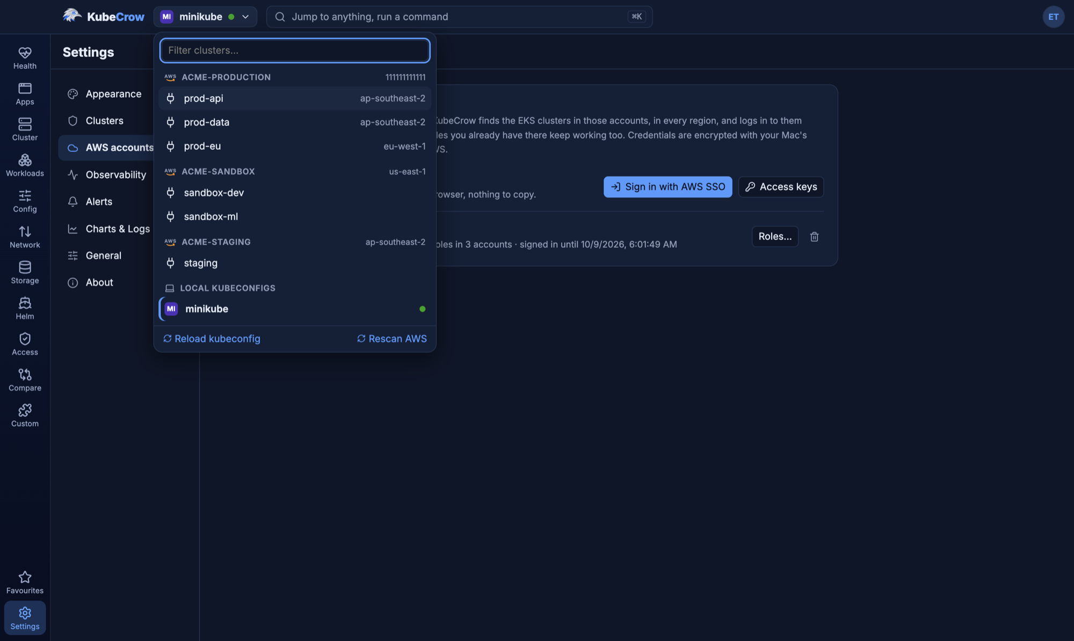Open the Storage sidebar section
Image resolution: width=1074 pixels, height=641 pixels.
(25, 273)
